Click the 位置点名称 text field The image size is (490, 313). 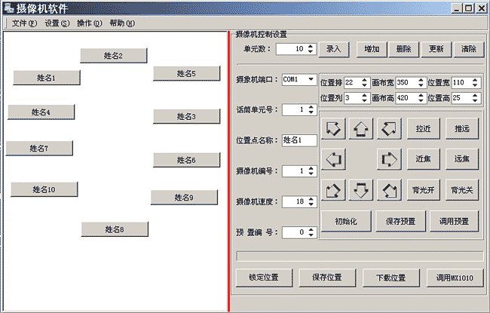pyautogui.click(x=299, y=140)
